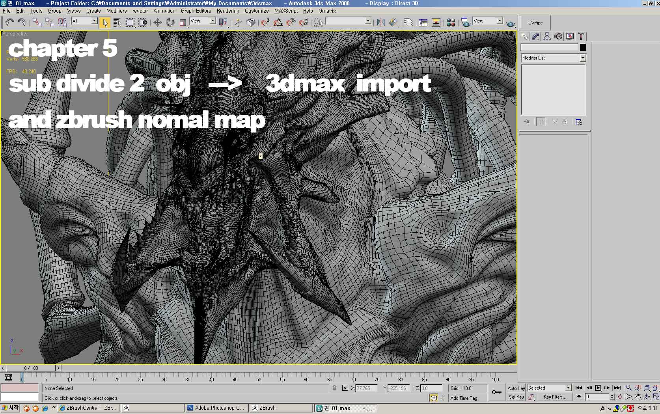Image resolution: width=660 pixels, height=414 pixels.
Task: Open Material Editor spheres icon
Action: click(451, 22)
